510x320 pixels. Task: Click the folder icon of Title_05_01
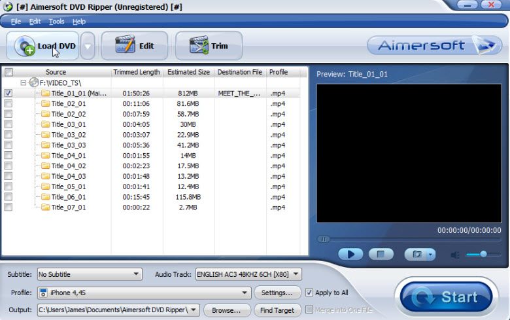[x=46, y=187]
